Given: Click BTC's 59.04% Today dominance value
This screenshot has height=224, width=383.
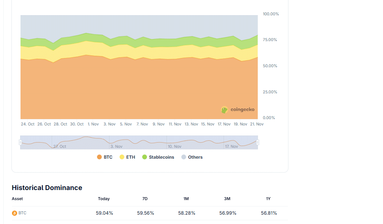Looking at the screenshot, I should point(104,213).
